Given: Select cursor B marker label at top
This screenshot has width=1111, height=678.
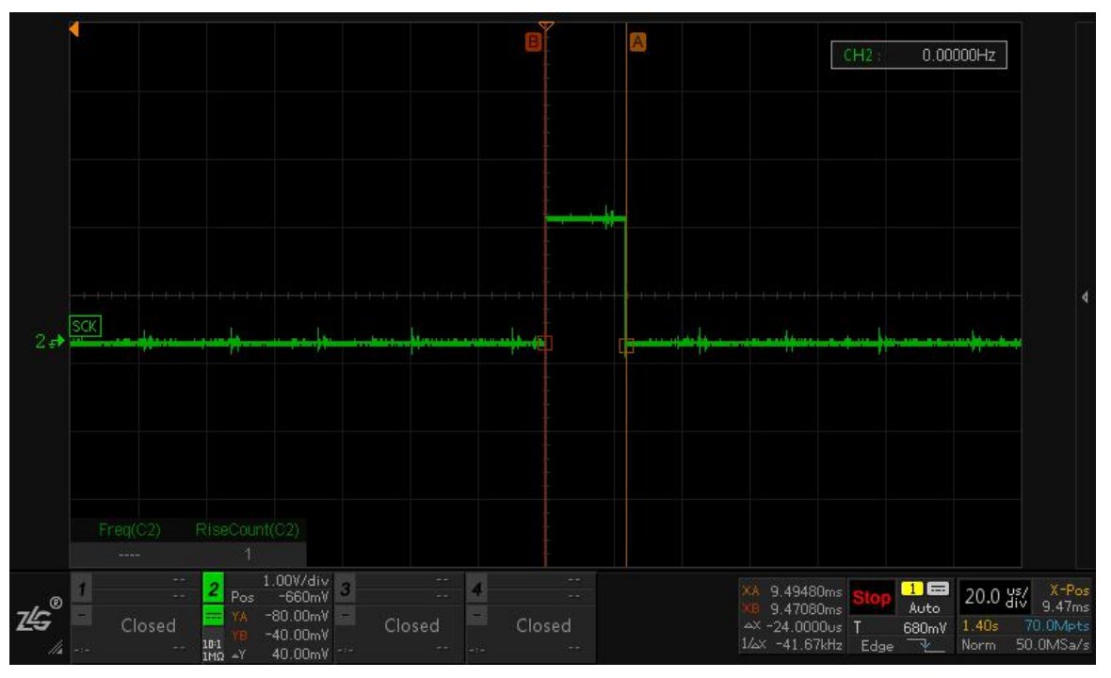Looking at the screenshot, I should click(533, 41).
